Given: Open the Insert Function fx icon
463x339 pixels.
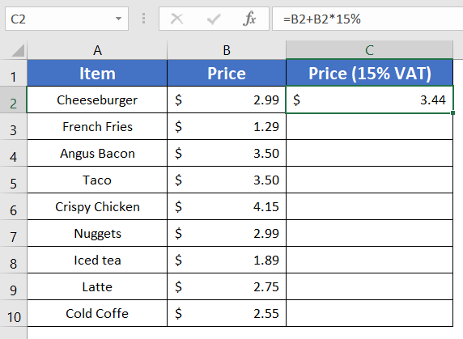Looking at the screenshot, I should coord(250,19).
